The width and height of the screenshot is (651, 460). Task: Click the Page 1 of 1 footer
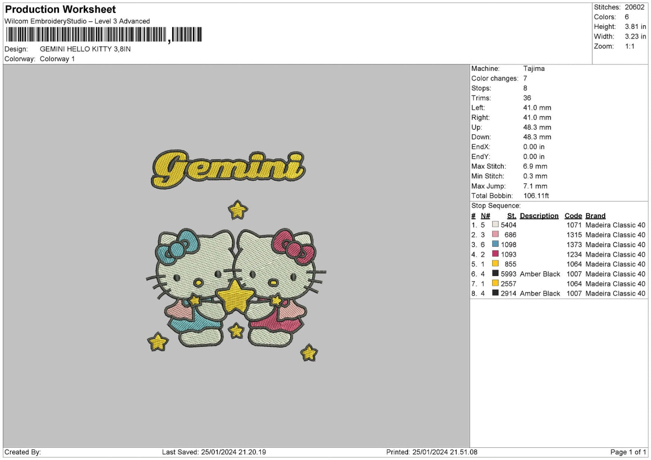click(x=628, y=452)
